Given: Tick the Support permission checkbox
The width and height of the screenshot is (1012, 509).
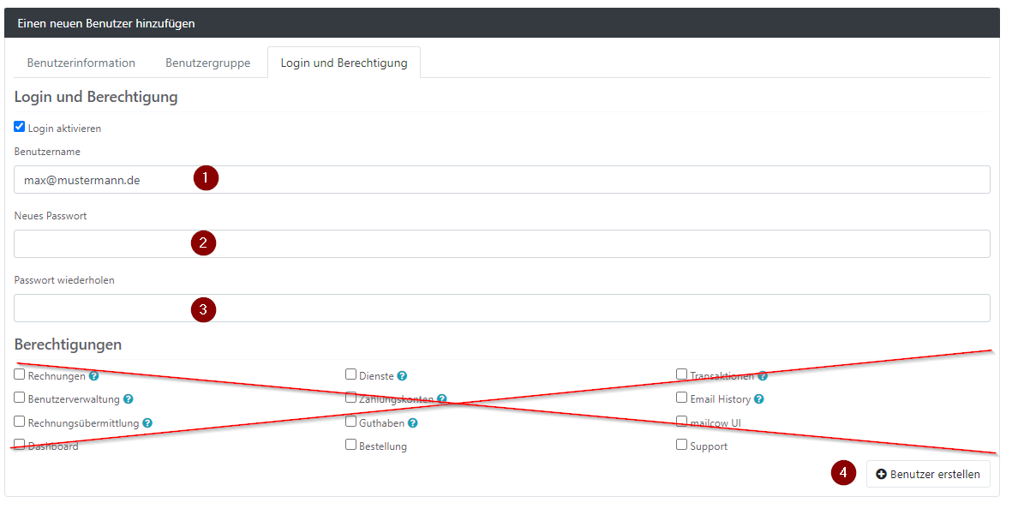Looking at the screenshot, I should [681, 445].
